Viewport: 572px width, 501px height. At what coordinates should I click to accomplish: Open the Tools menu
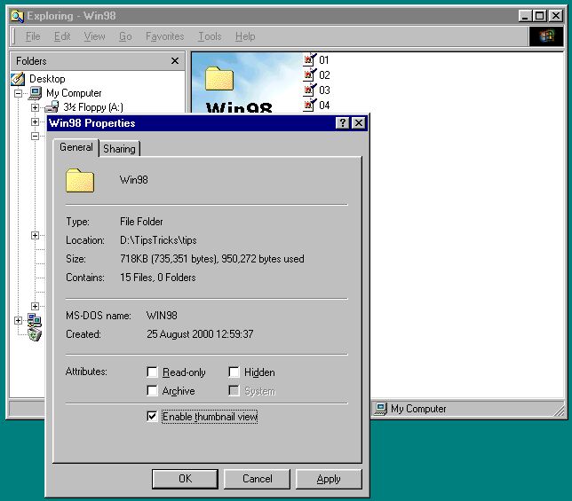click(x=210, y=36)
